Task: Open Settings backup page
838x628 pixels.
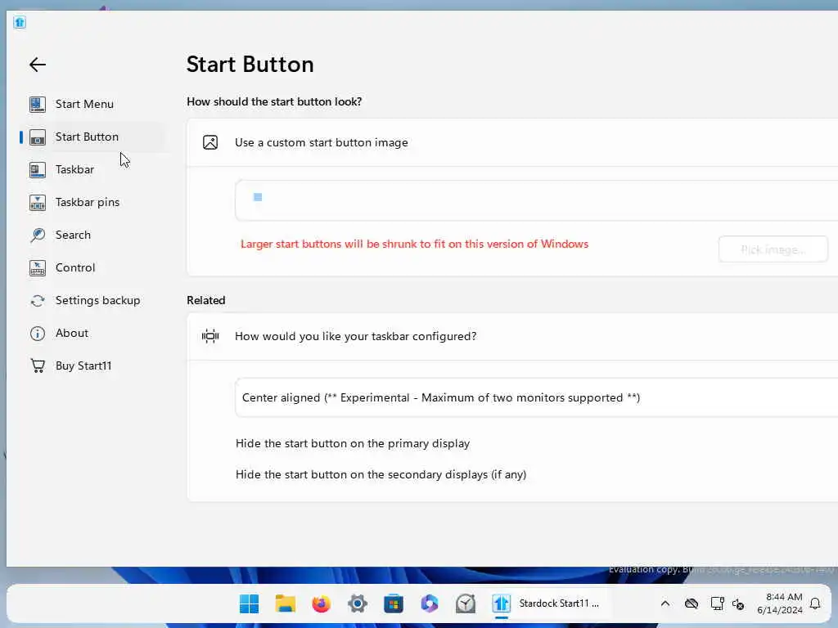Action: pyautogui.click(x=94, y=301)
